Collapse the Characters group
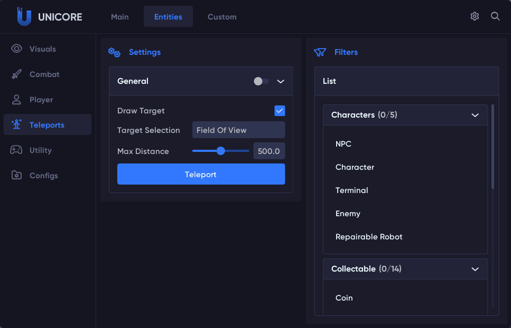This screenshot has height=328, width=511. pyautogui.click(x=475, y=115)
